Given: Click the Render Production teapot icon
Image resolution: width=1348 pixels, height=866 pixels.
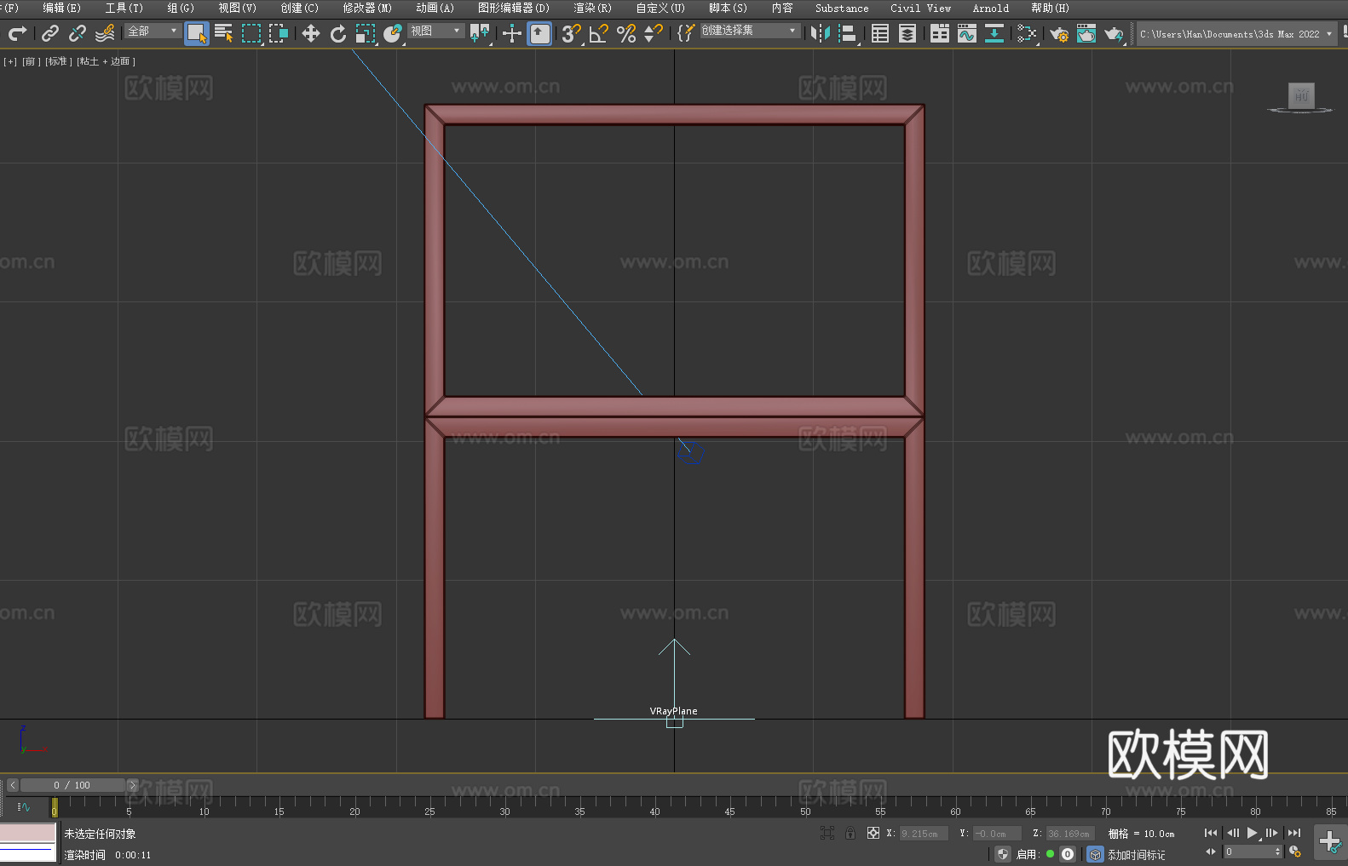Looking at the screenshot, I should (x=1114, y=33).
